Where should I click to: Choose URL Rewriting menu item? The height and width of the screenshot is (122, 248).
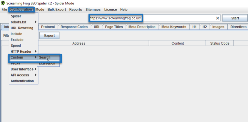click(x=23, y=28)
